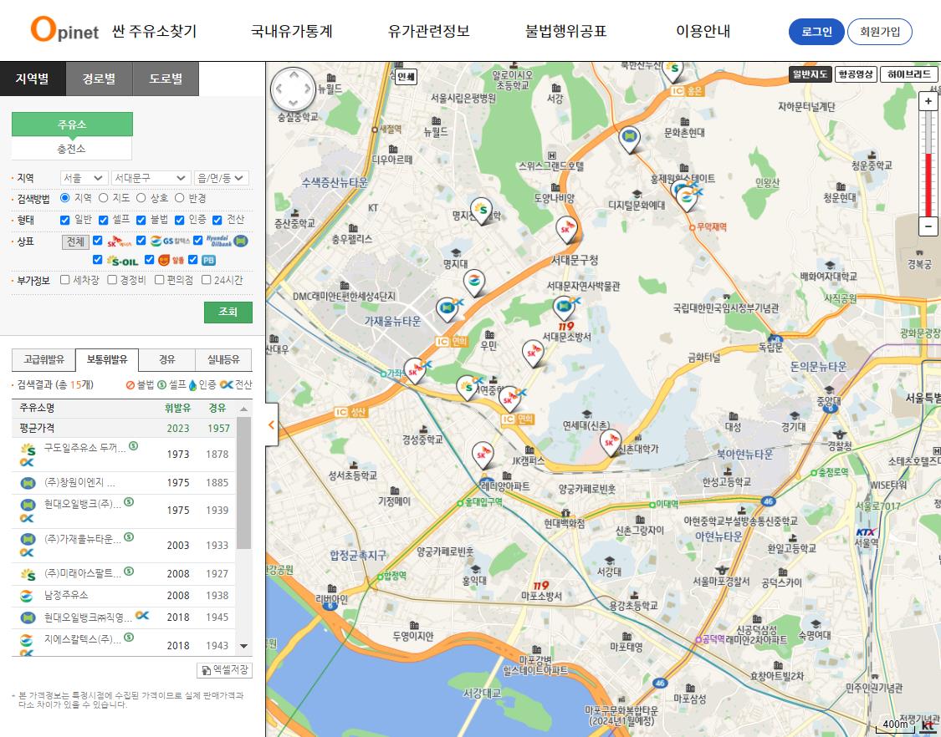Click the 엑셀저장 button
941x737 pixels.
(224, 670)
